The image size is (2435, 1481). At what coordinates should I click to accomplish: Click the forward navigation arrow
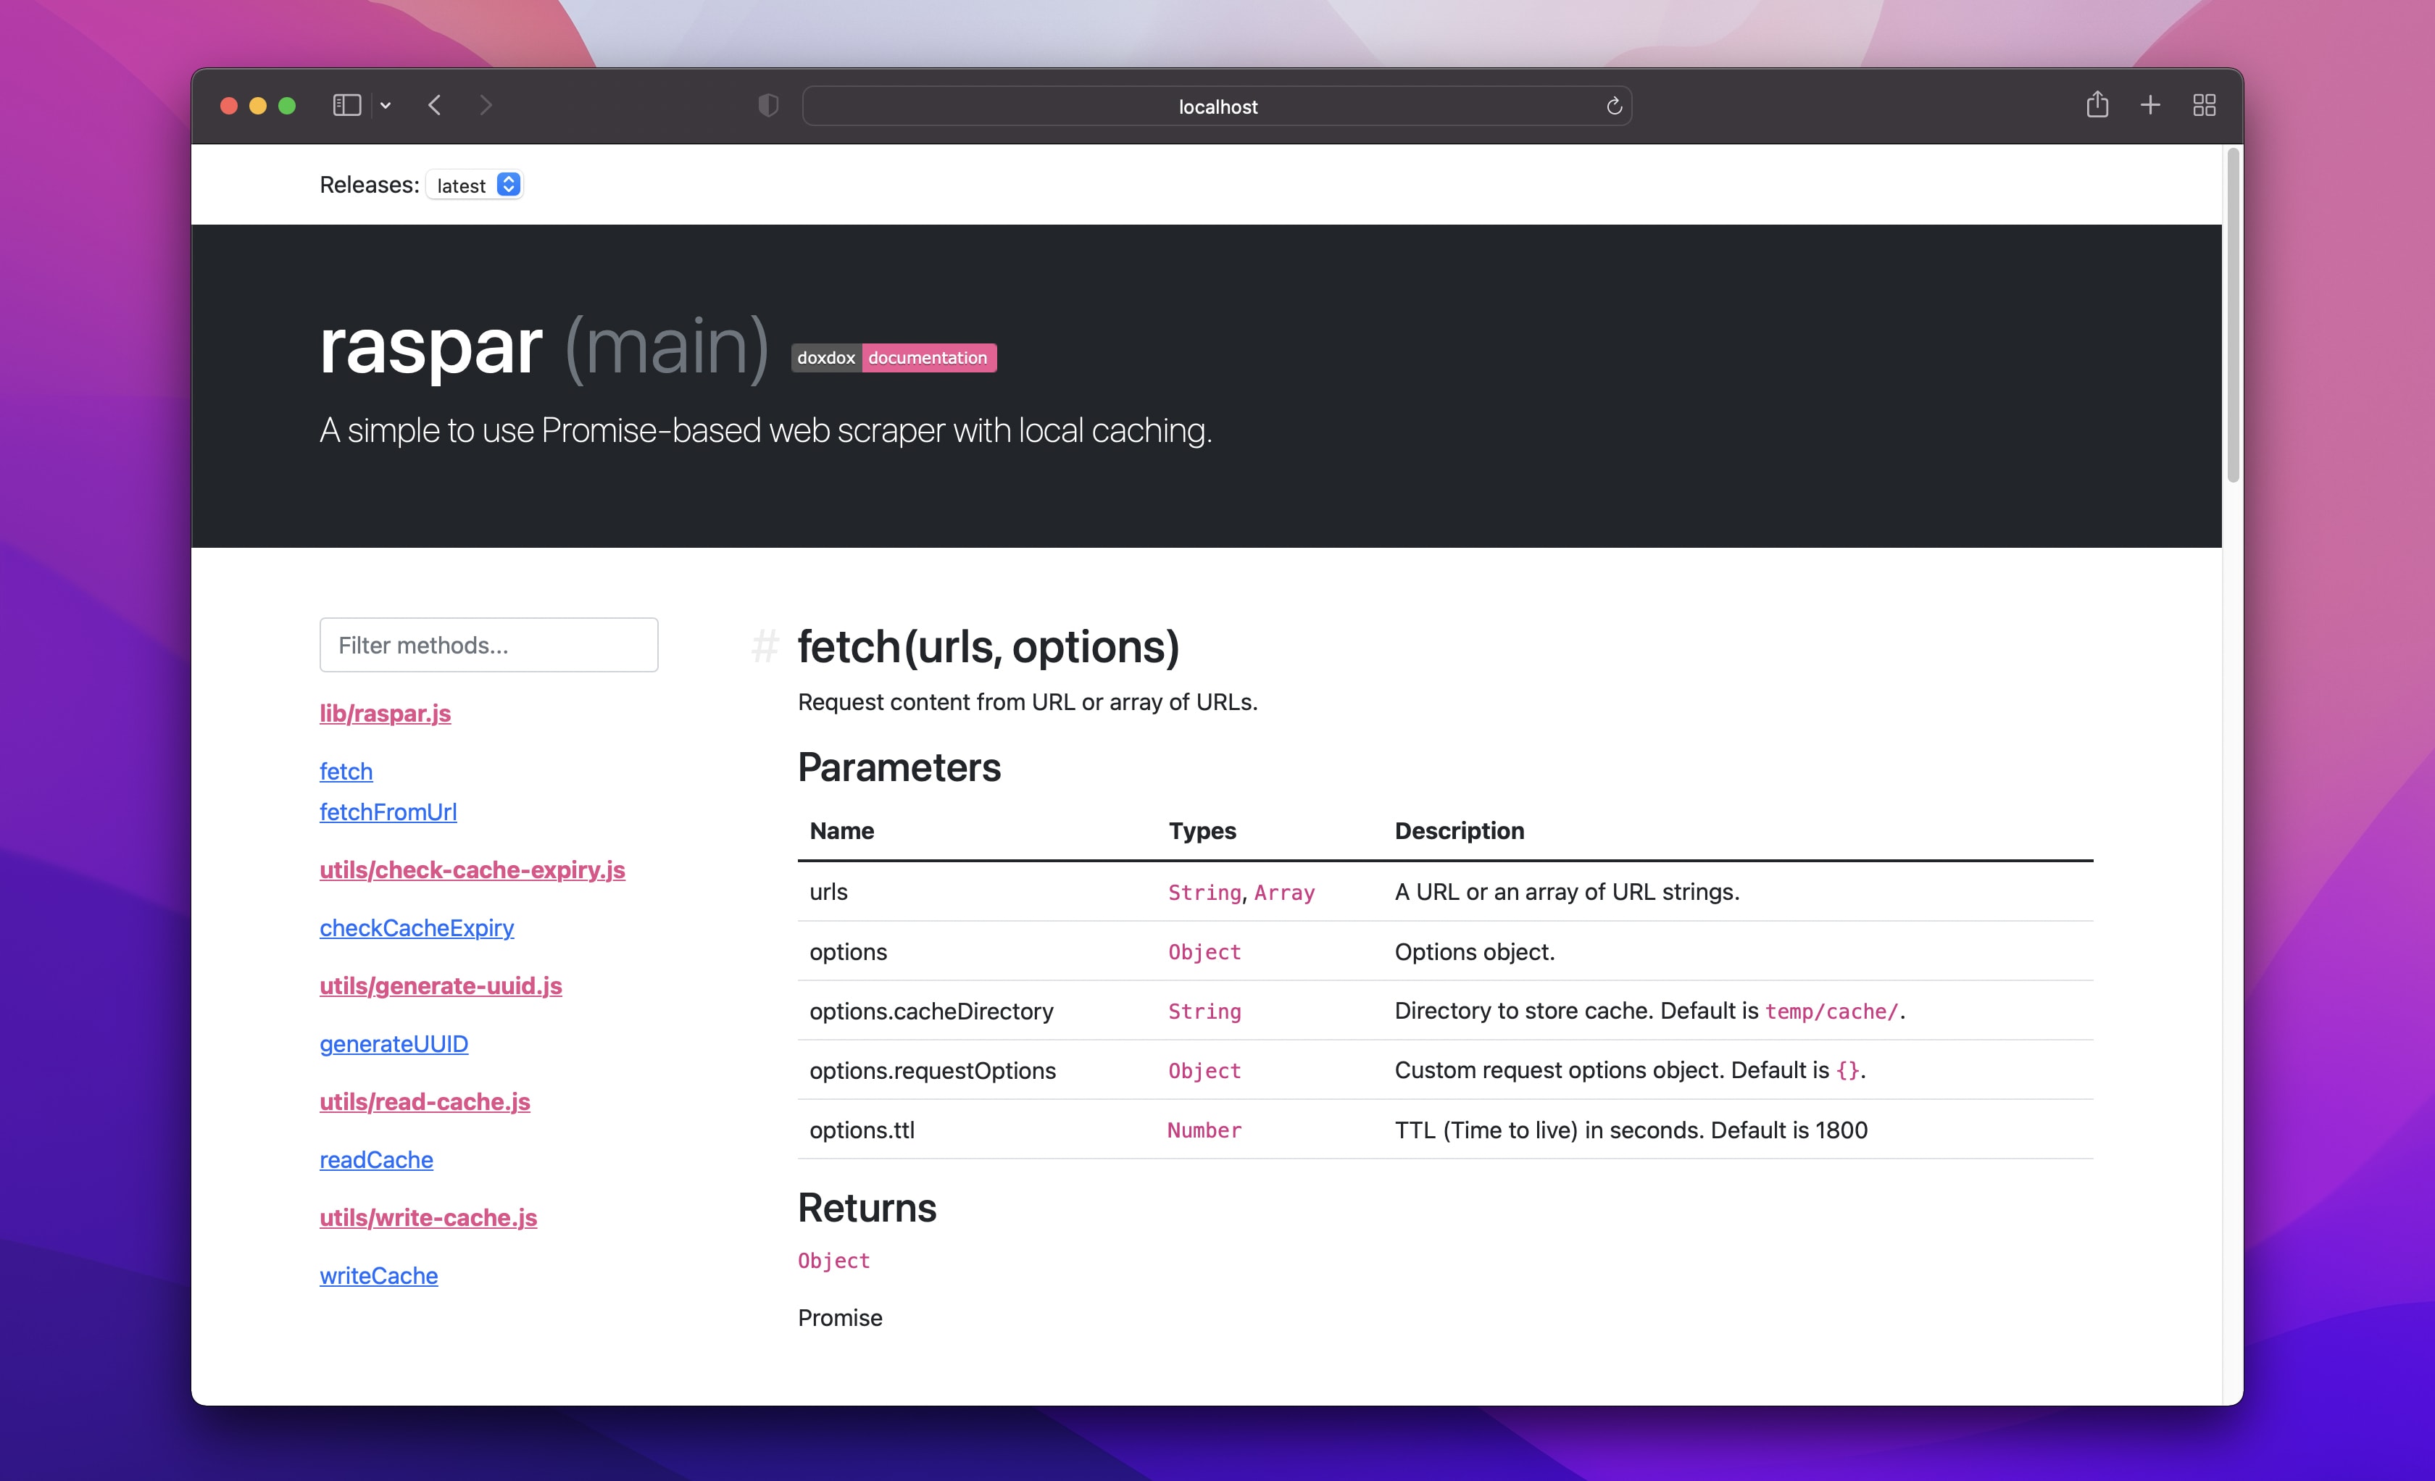click(x=486, y=105)
